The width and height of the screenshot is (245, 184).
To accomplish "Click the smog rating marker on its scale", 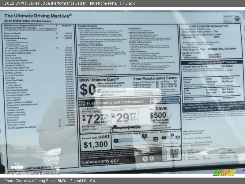I will 172,135.
